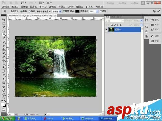The height and width of the screenshot is (121, 162).
Task: Open the Color (颜色) panel
Action: (155, 20)
